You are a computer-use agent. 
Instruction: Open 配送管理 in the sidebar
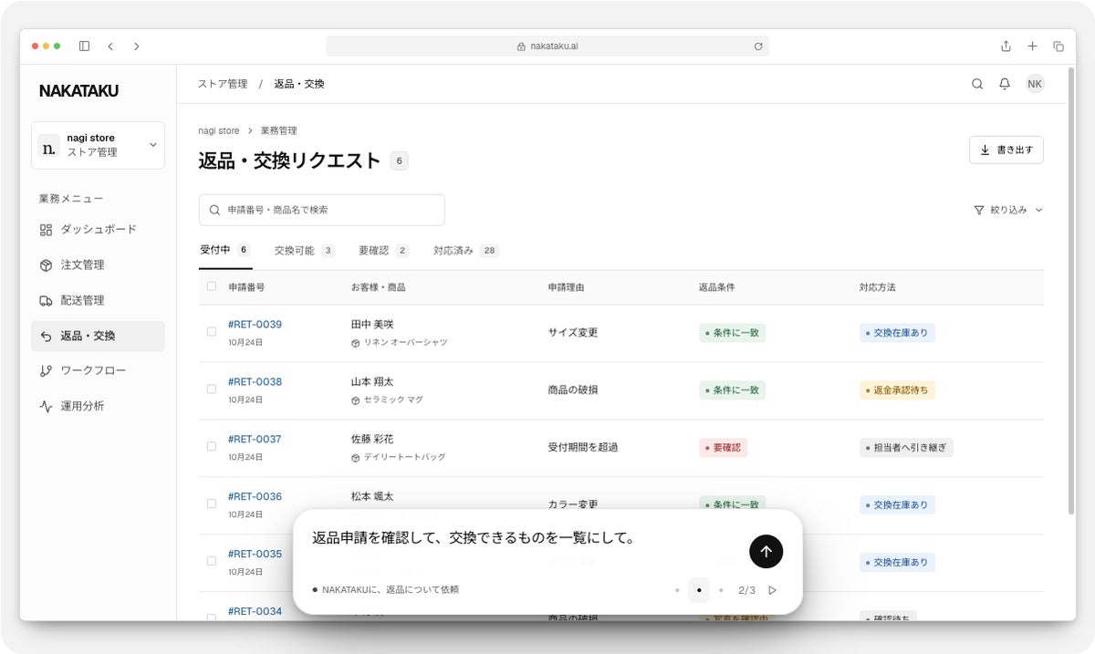pos(98,300)
